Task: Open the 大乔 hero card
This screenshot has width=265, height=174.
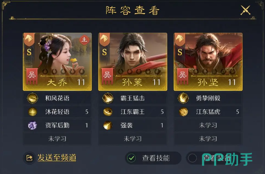Action: coord(57,62)
